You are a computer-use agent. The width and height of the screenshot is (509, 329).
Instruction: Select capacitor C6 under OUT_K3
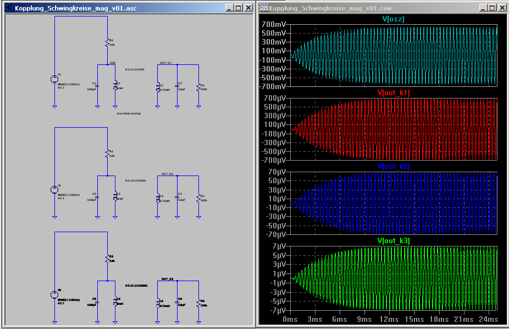pos(177,302)
